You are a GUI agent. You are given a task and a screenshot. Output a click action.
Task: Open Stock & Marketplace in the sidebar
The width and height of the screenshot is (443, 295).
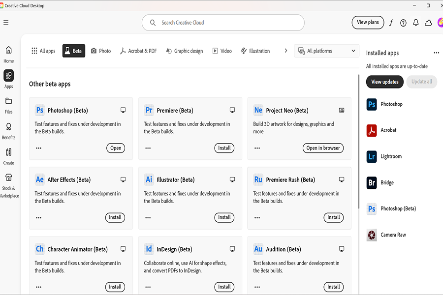coord(9,184)
